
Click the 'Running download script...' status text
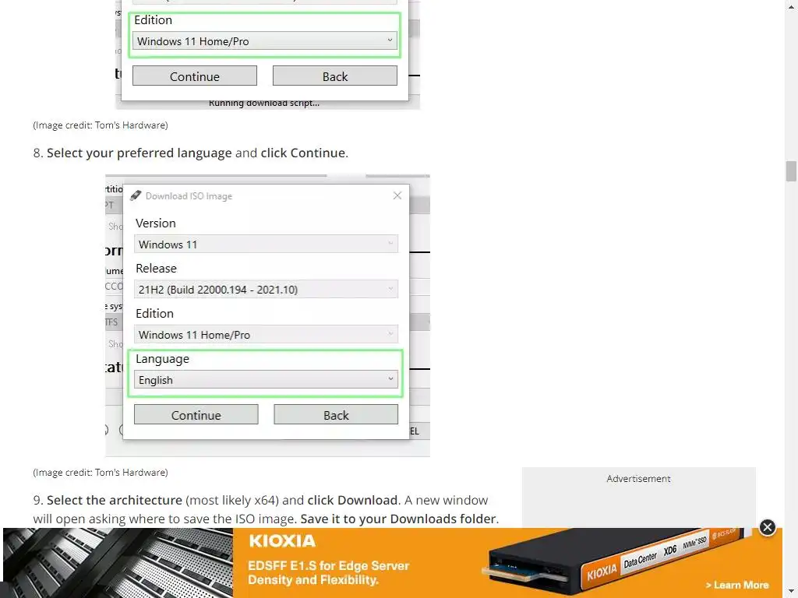click(x=264, y=104)
